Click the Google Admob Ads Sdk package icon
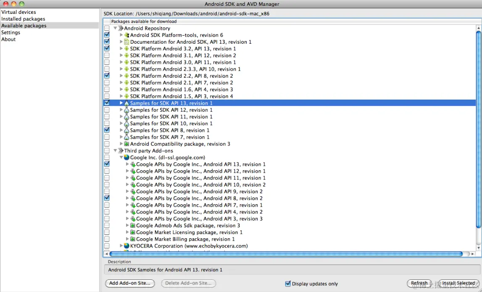482x292 pixels. point(133,226)
